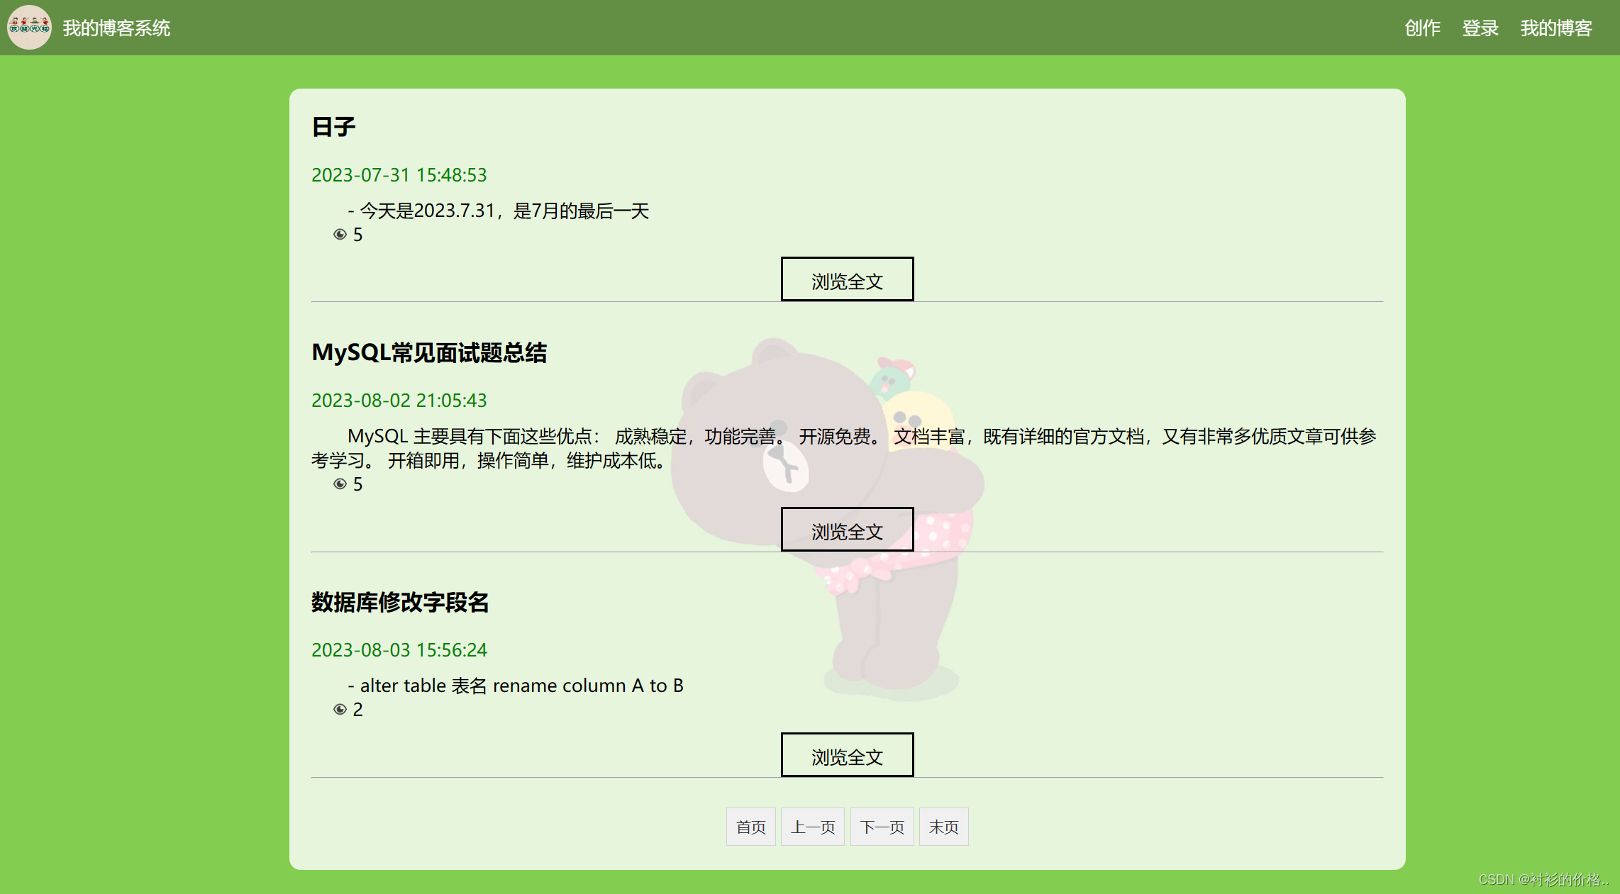This screenshot has height=894, width=1620.
Task: Open the 登录 navigation link
Action: [1480, 28]
